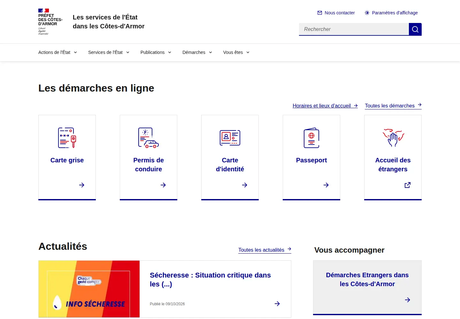460x319 pixels.
Task: Click the arrow on the Sécheresse news card
Action: 277,304
